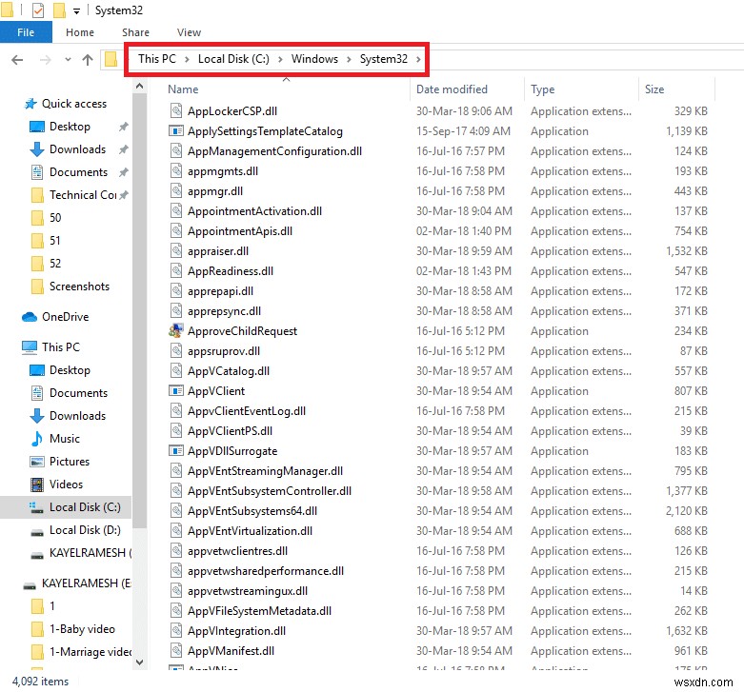744x692 pixels.
Task: Select the AppVClient application icon
Action: [176, 391]
